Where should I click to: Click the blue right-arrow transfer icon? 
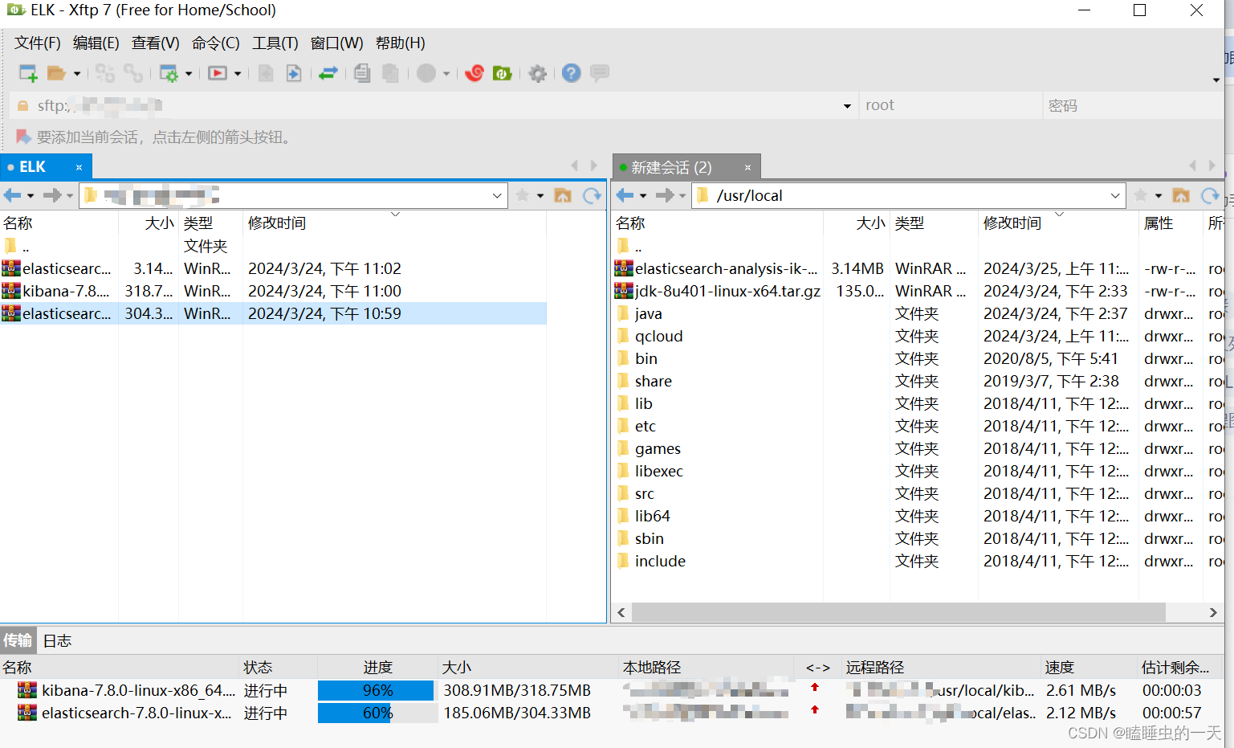[294, 73]
